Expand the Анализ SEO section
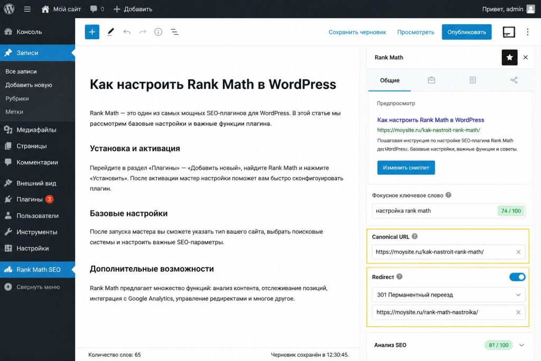 [521, 345]
